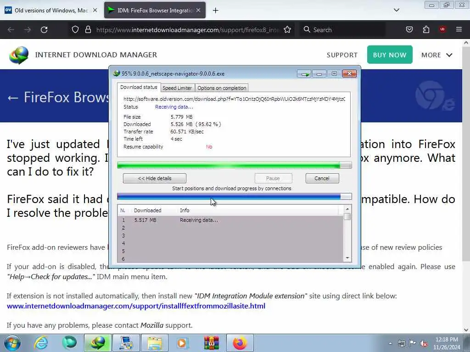Open a new tab with the plus icon
Screen dimensions: 470x352
[x=216, y=11]
